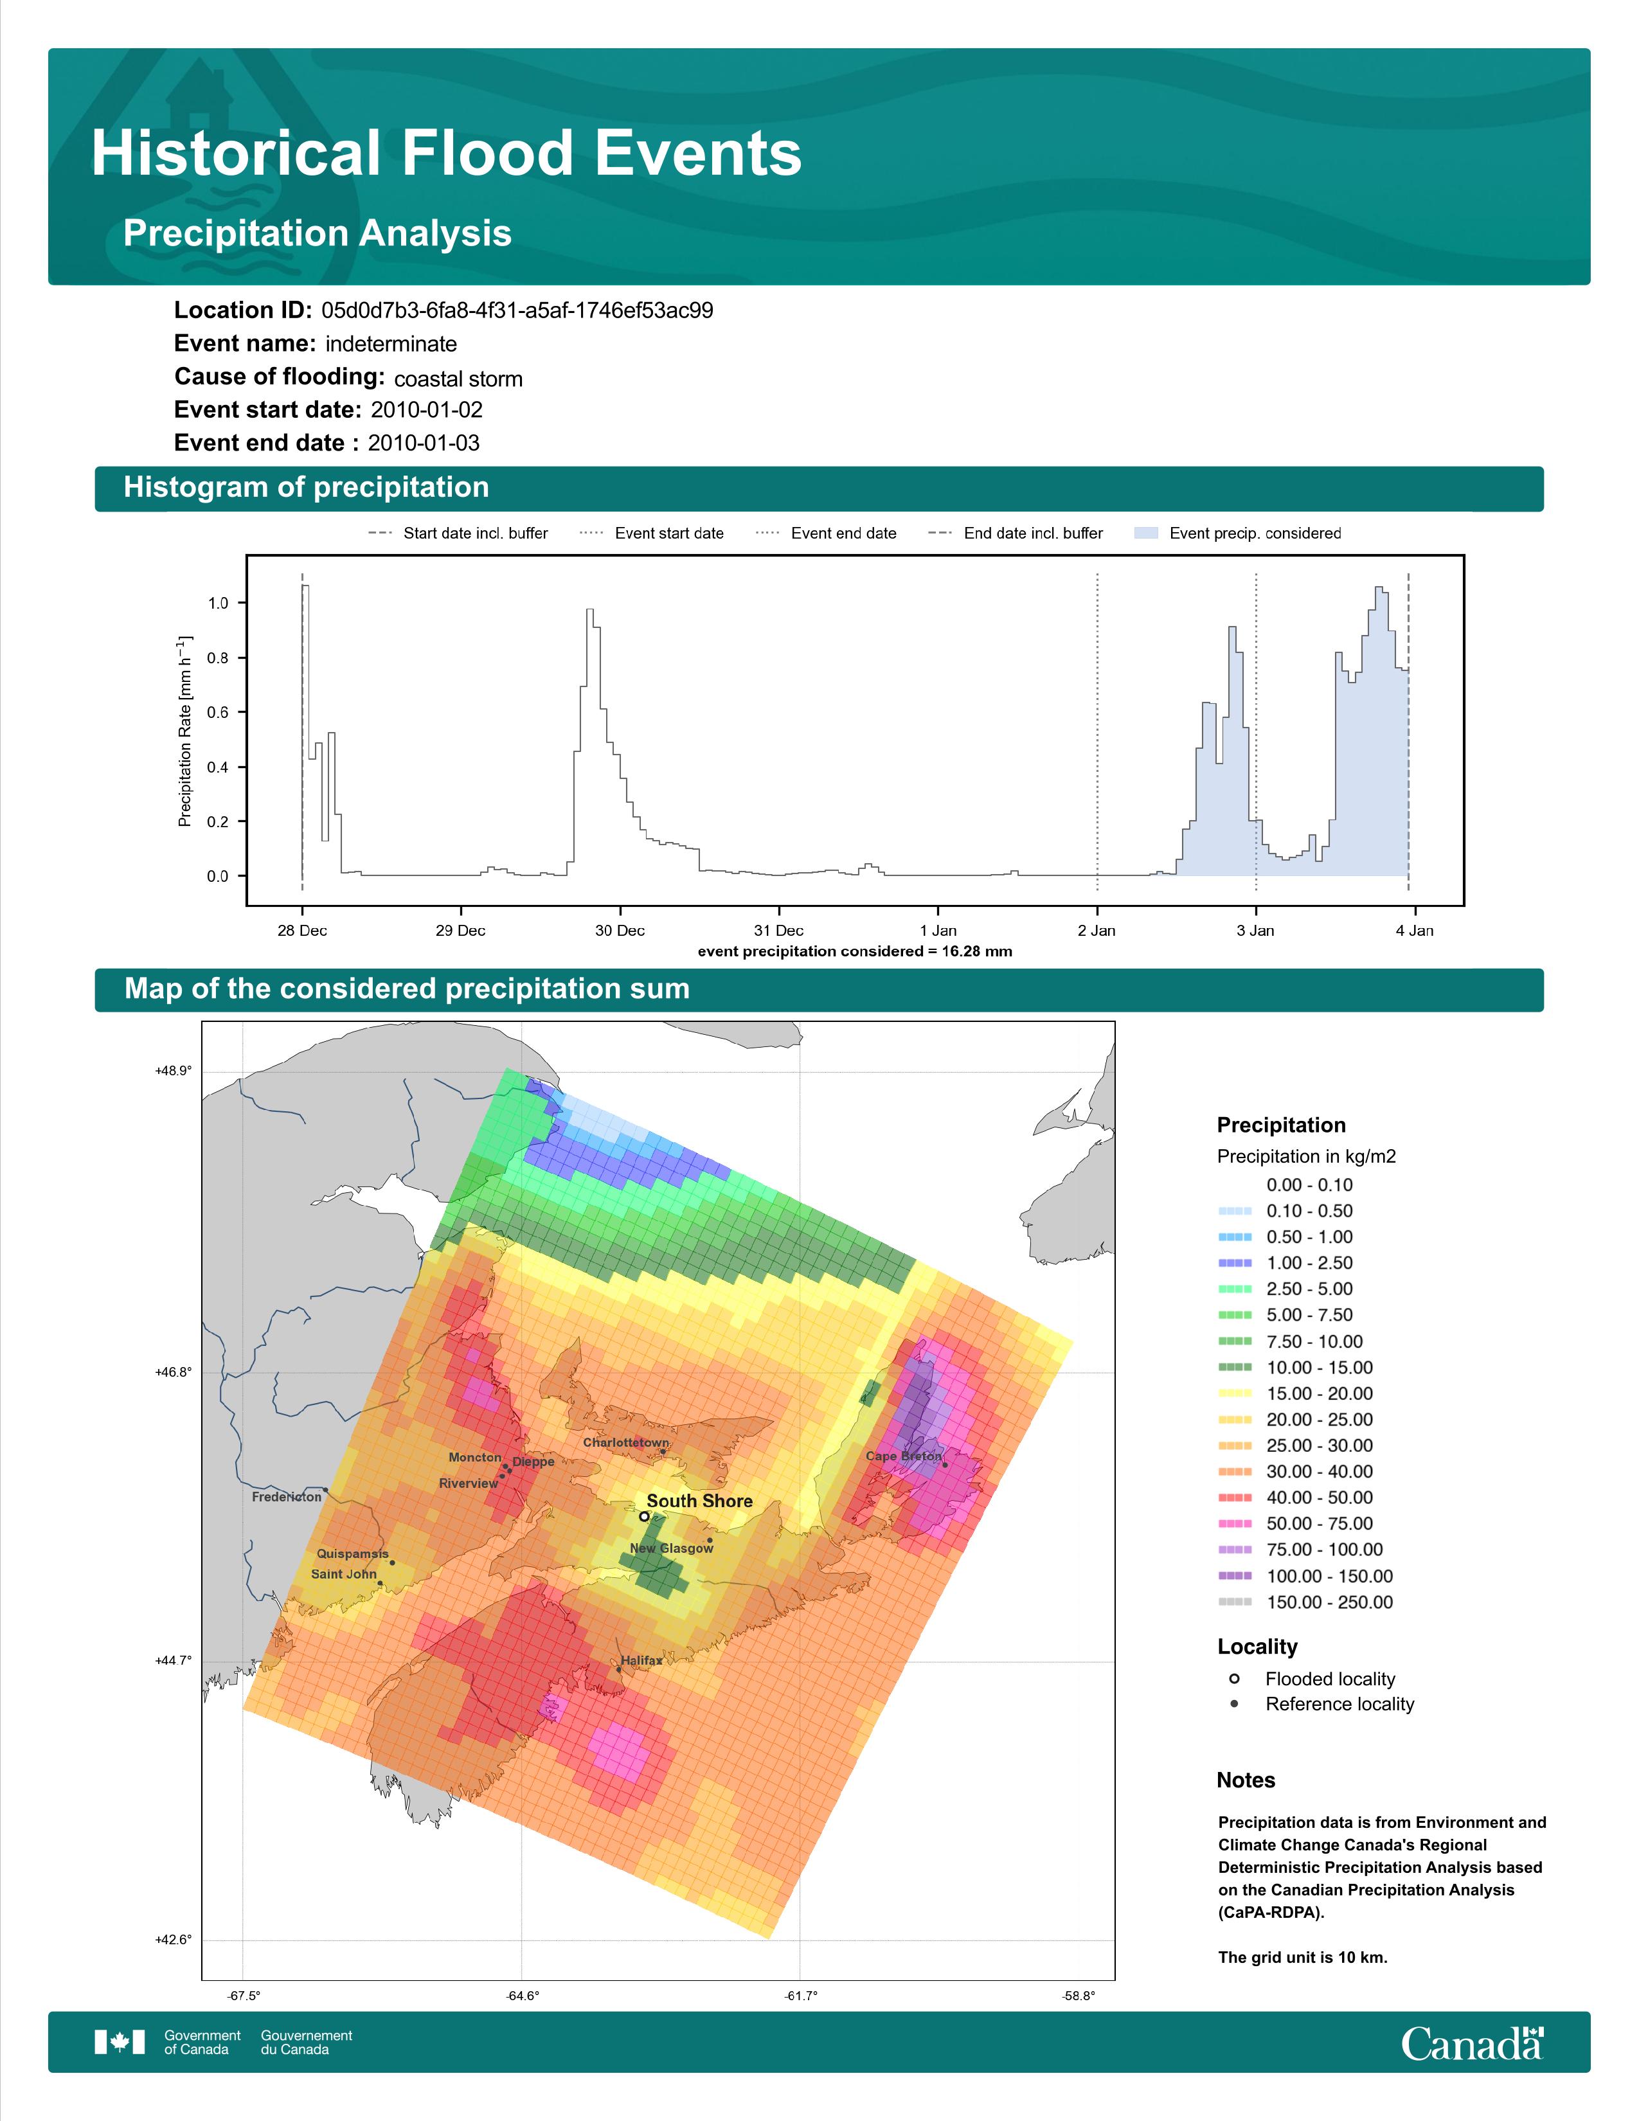Click the Histogram of precipitation section header

(x=818, y=488)
